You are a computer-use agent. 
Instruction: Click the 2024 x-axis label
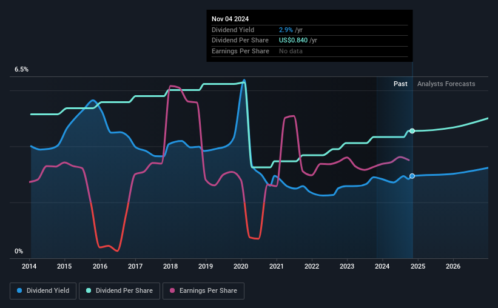[382, 266]
